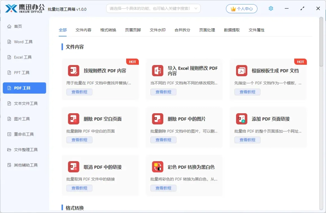Select the 按规则修改 PDF 内容 tool icon
Viewport: 326px width, 213px height.
click(73, 70)
